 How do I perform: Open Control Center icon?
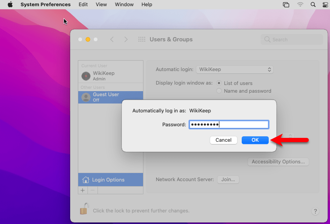tap(325, 4)
